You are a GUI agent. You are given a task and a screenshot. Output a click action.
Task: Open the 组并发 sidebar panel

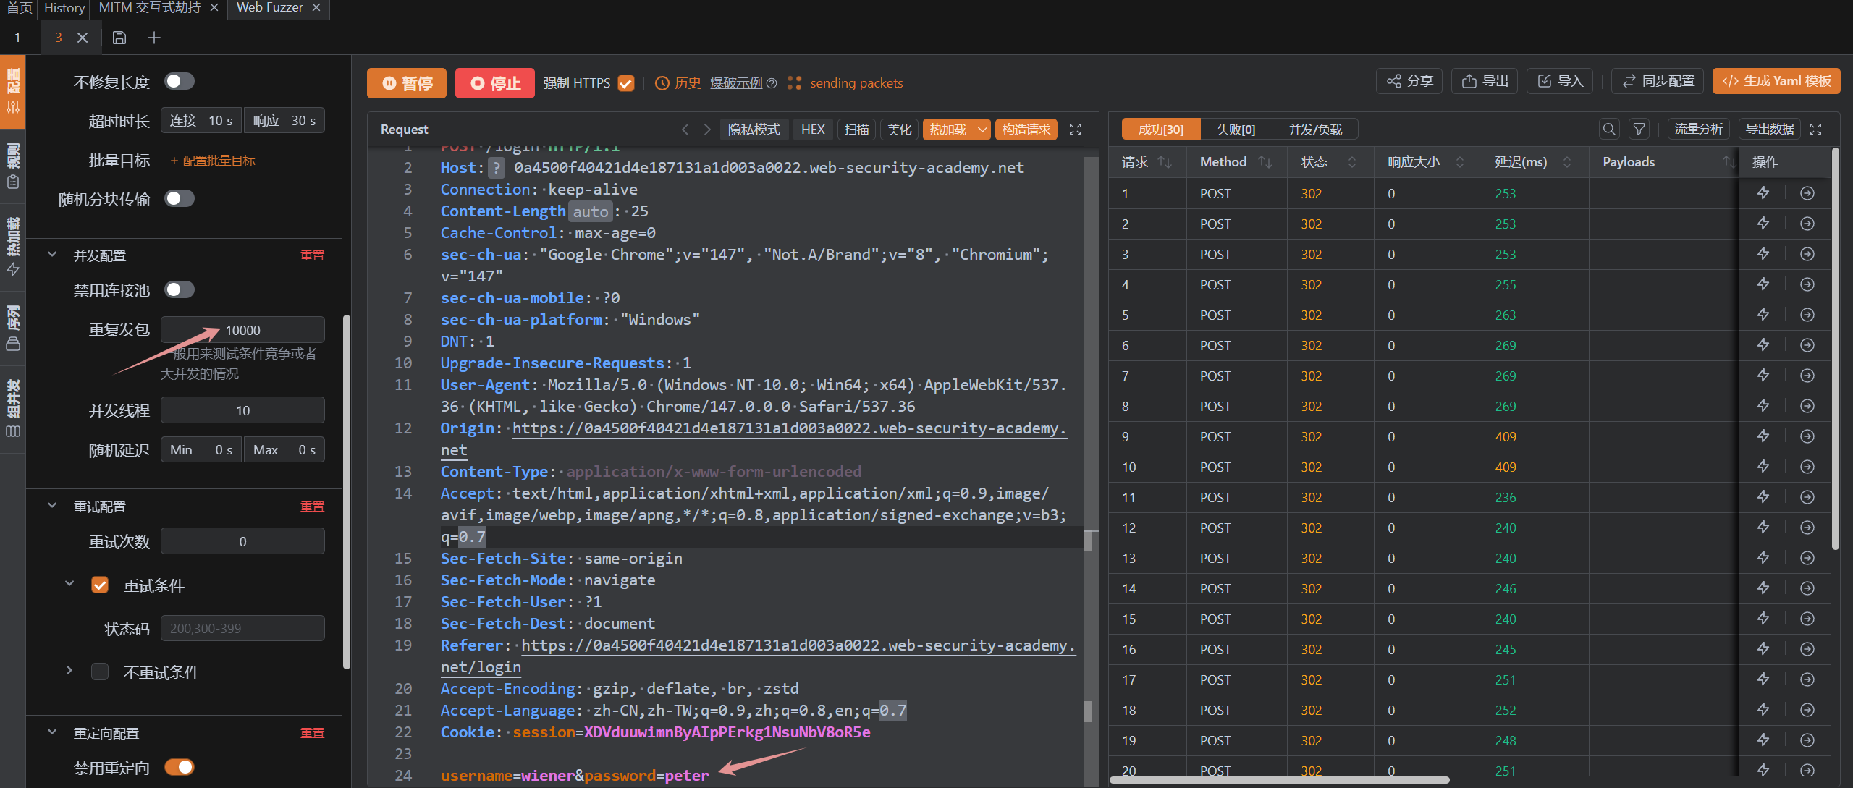click(x=13, y=408)
